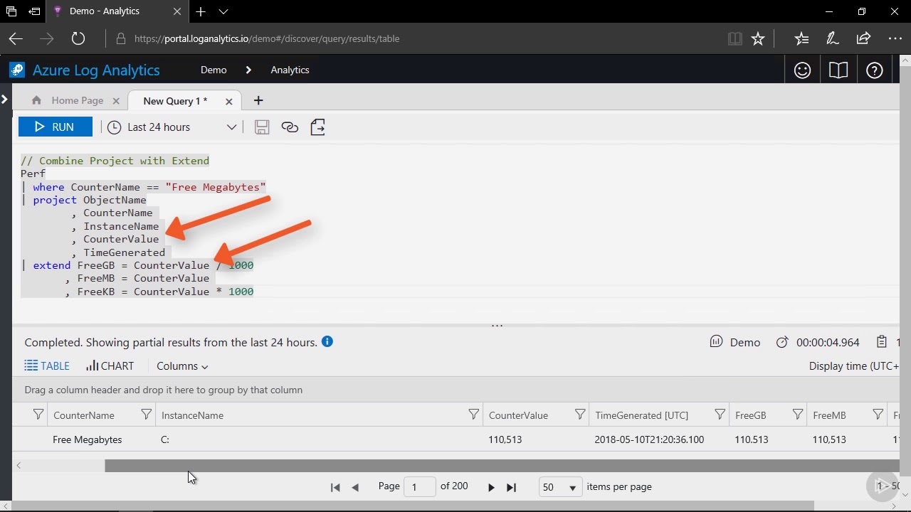The width and height of the screenshot is (911, 512).
Task: Add a new query tab
Action: tap(258, 101)
